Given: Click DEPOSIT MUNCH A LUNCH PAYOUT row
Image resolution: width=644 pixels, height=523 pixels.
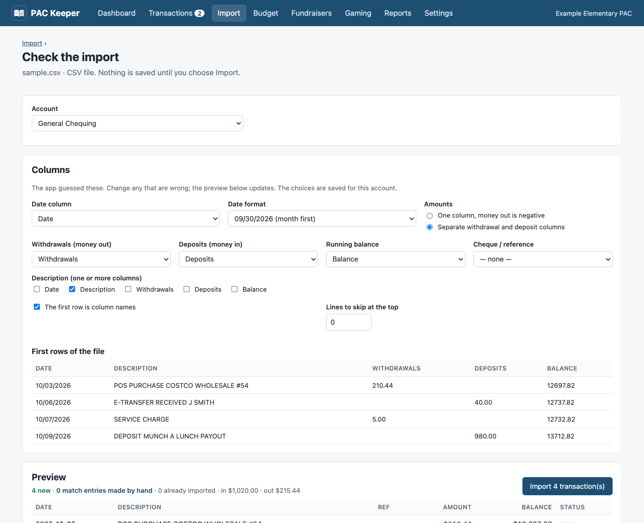Looking at the screenshot, I should pos(322,436).
